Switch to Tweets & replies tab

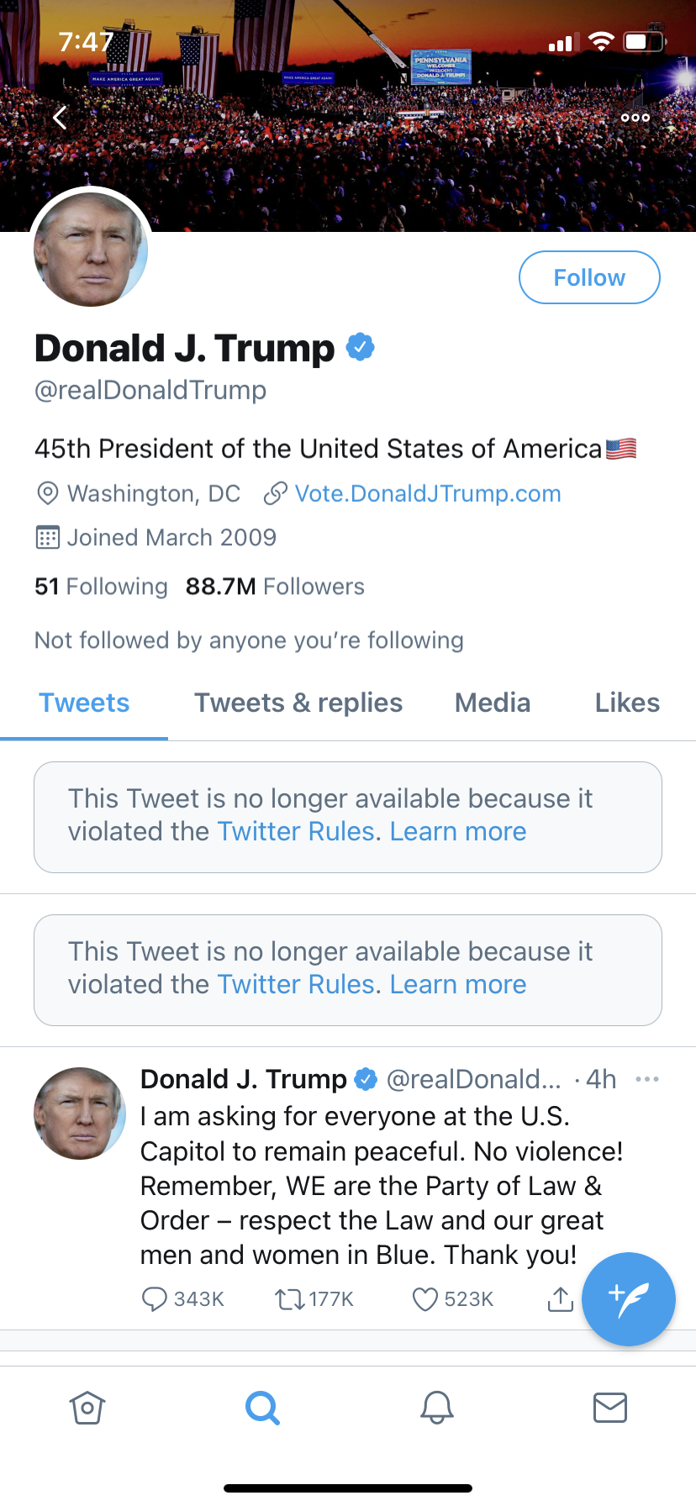298,703
